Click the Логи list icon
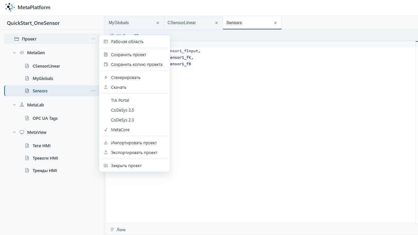 pyautogui.click(x=112, y=230)
